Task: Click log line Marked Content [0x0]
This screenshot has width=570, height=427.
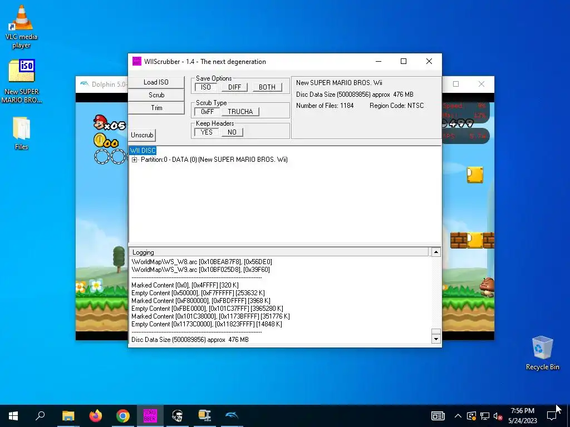Action: pos(185,285)
